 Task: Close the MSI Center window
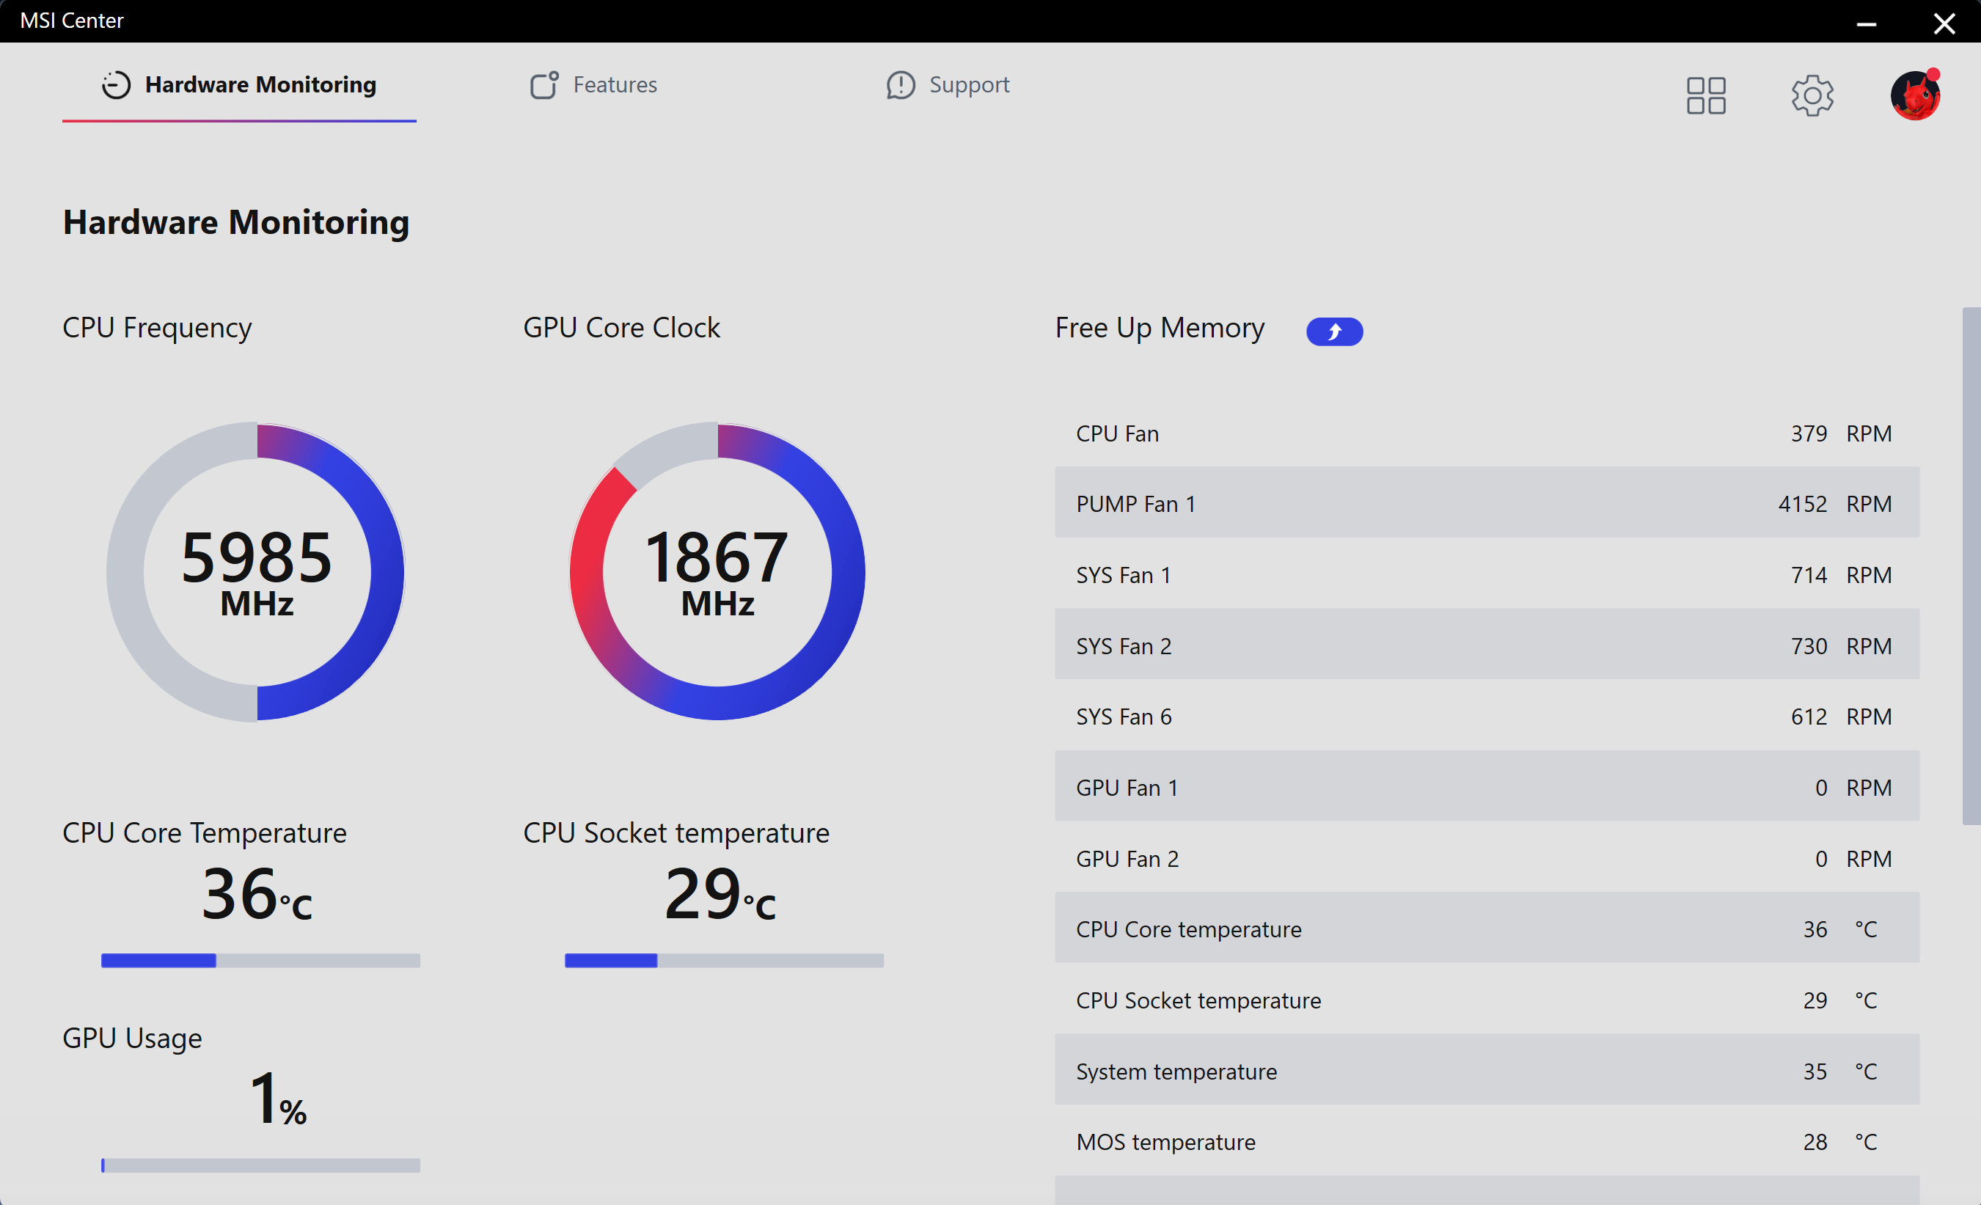tap(1944, 23)
